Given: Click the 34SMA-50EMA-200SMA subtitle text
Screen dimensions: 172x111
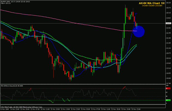Looking at the screenshot, I should [x=152, y=6].
